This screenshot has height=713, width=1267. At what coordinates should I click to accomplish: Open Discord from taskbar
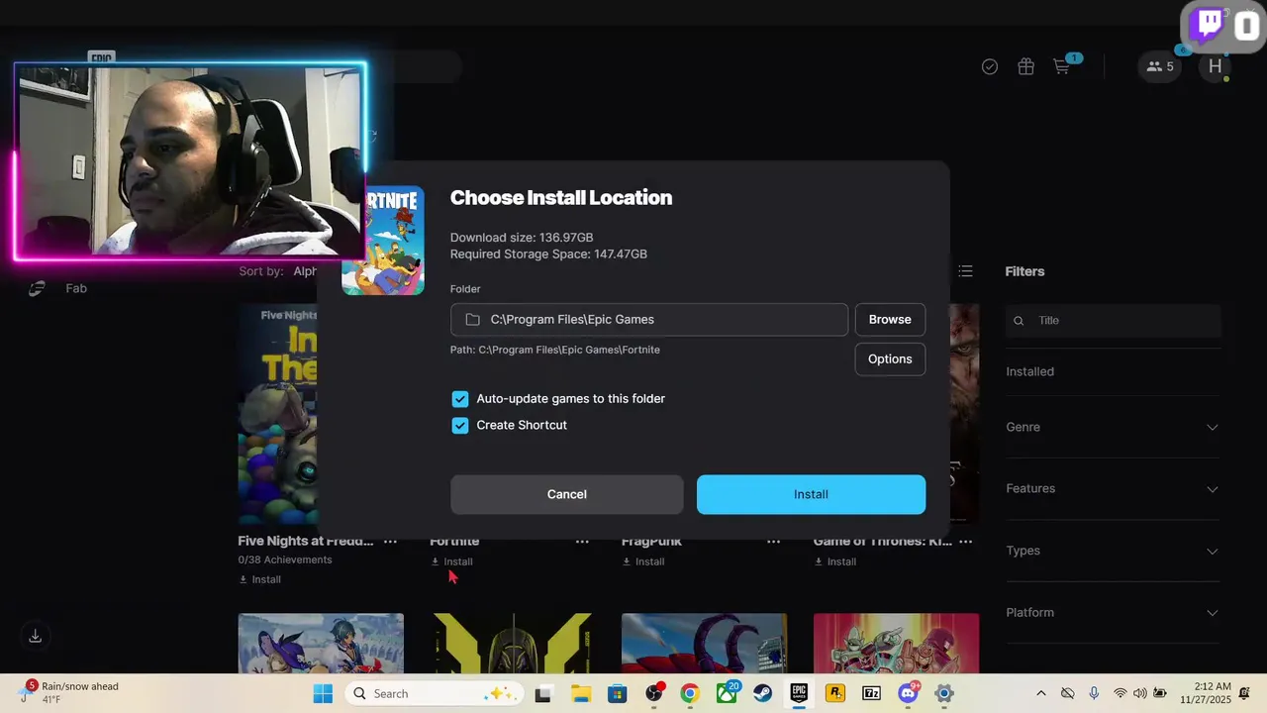908,694
